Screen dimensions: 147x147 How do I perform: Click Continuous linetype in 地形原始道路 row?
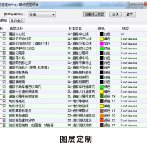[x=129, y=116]
